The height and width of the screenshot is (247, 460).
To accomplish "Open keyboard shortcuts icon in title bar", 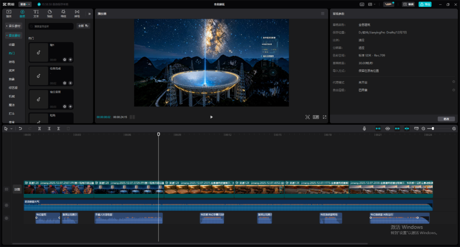I will click(362, 4).
